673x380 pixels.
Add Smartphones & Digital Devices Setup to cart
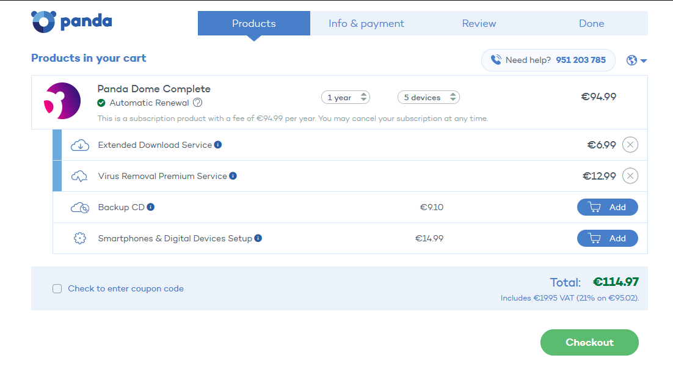tap(607, 238)
